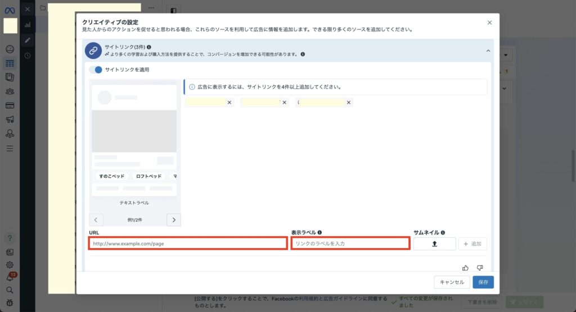Open the account overview gauge icon
576x312 pixels.
(x=10, y=49)
